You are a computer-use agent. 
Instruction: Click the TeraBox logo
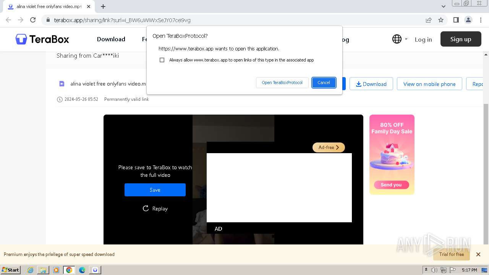point(42,39)
